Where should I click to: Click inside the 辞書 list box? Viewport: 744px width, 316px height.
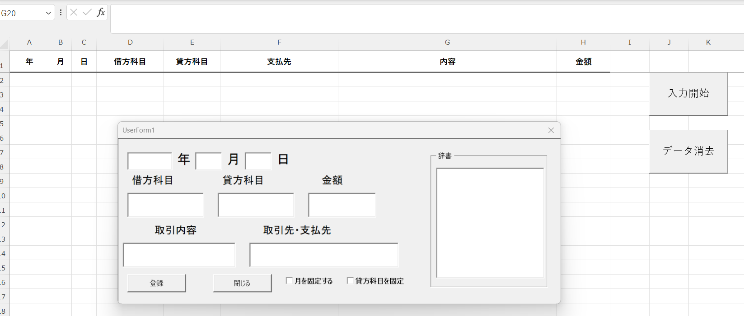coord(490,223)
